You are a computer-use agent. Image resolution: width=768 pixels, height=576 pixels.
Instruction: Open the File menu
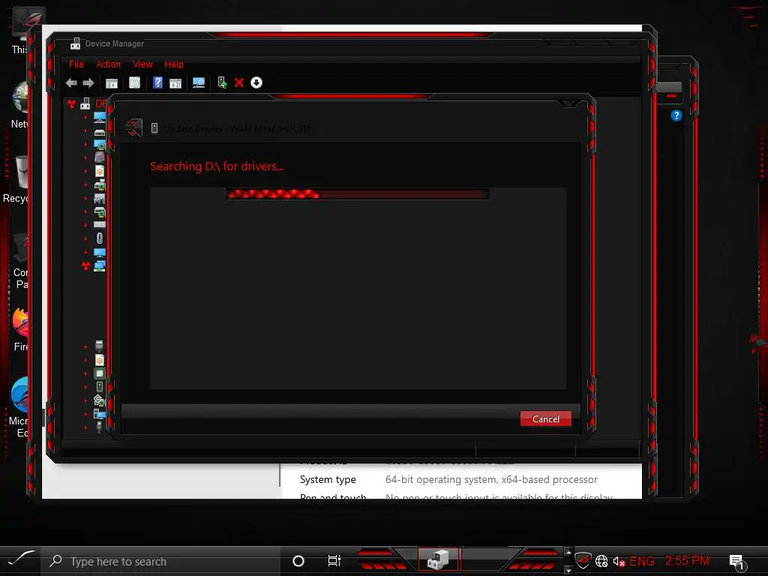(x=76, y=64)
